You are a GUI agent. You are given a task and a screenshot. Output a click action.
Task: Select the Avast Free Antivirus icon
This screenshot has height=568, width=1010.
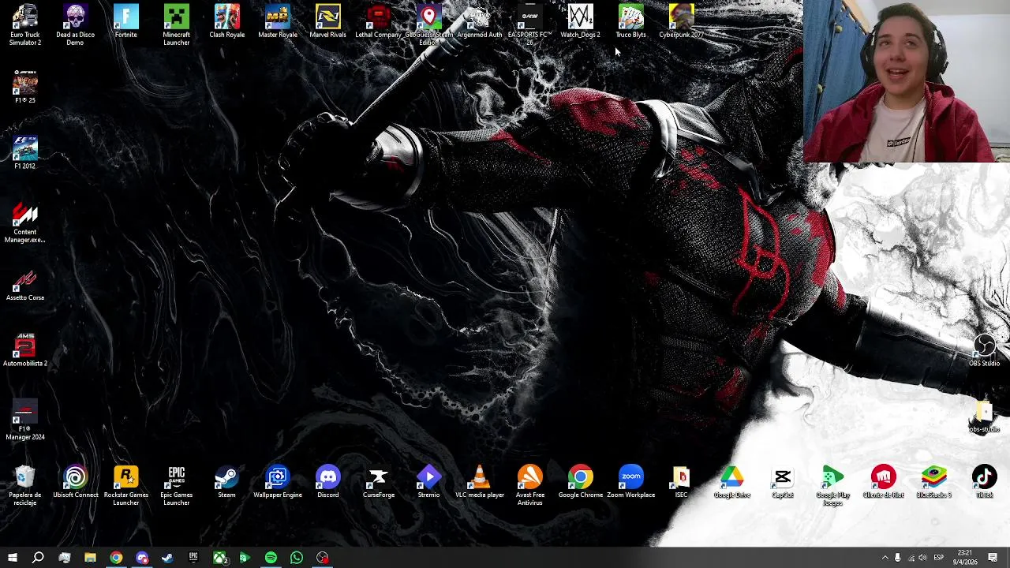point(530,485)
